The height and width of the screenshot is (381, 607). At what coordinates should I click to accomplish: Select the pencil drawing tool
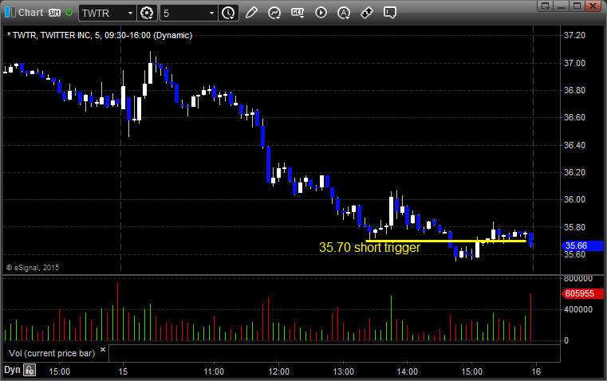tap(251, 13)
